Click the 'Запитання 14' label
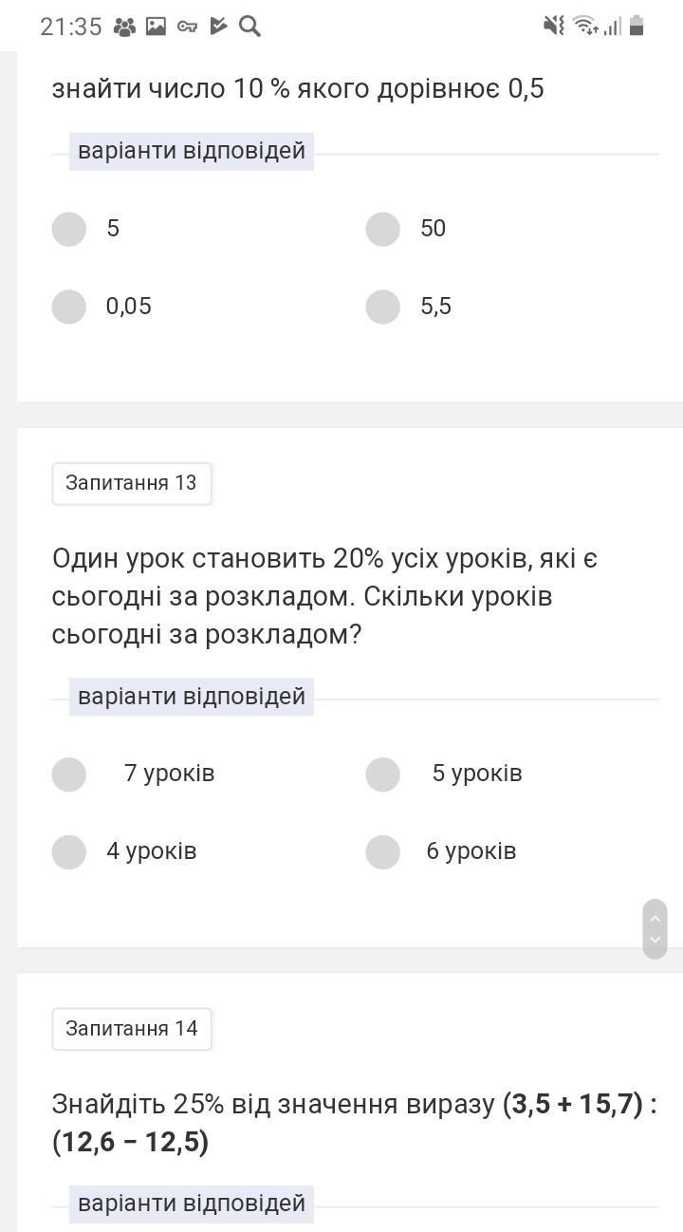This screenshot has height=1232, width=683. pyautogui.click(x=131, y=1029)
